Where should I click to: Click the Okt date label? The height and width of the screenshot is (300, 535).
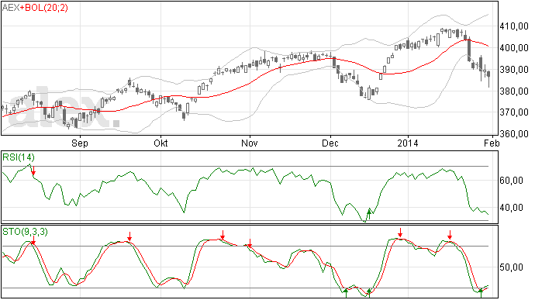coord(160,143)
